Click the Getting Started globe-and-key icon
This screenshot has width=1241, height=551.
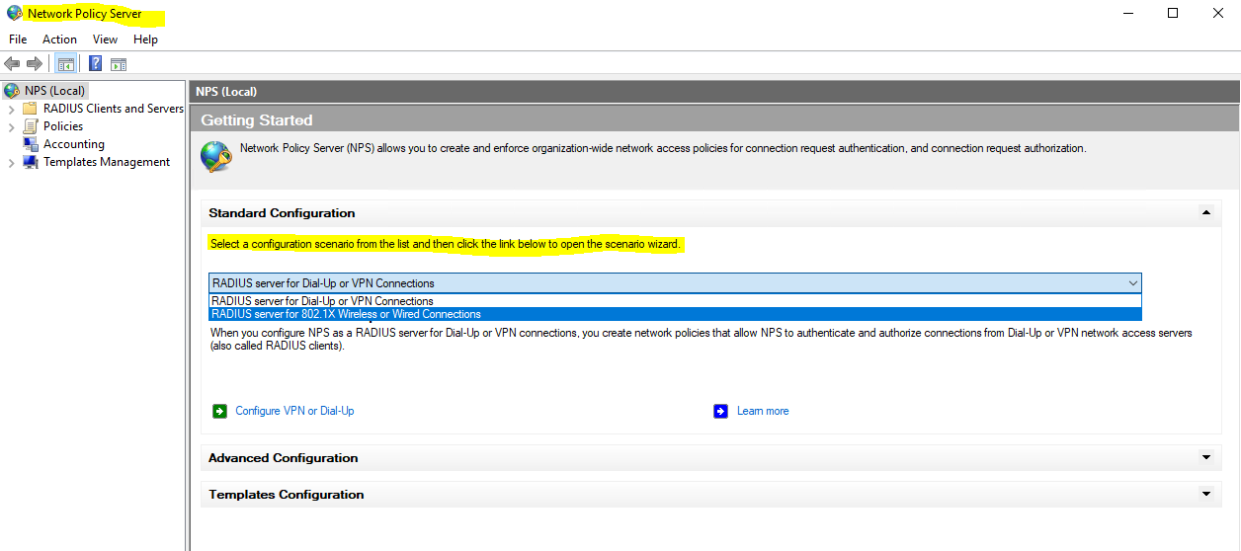click(215, 156)
